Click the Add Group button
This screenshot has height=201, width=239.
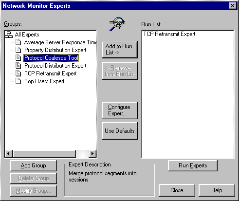tap(34, 165)
